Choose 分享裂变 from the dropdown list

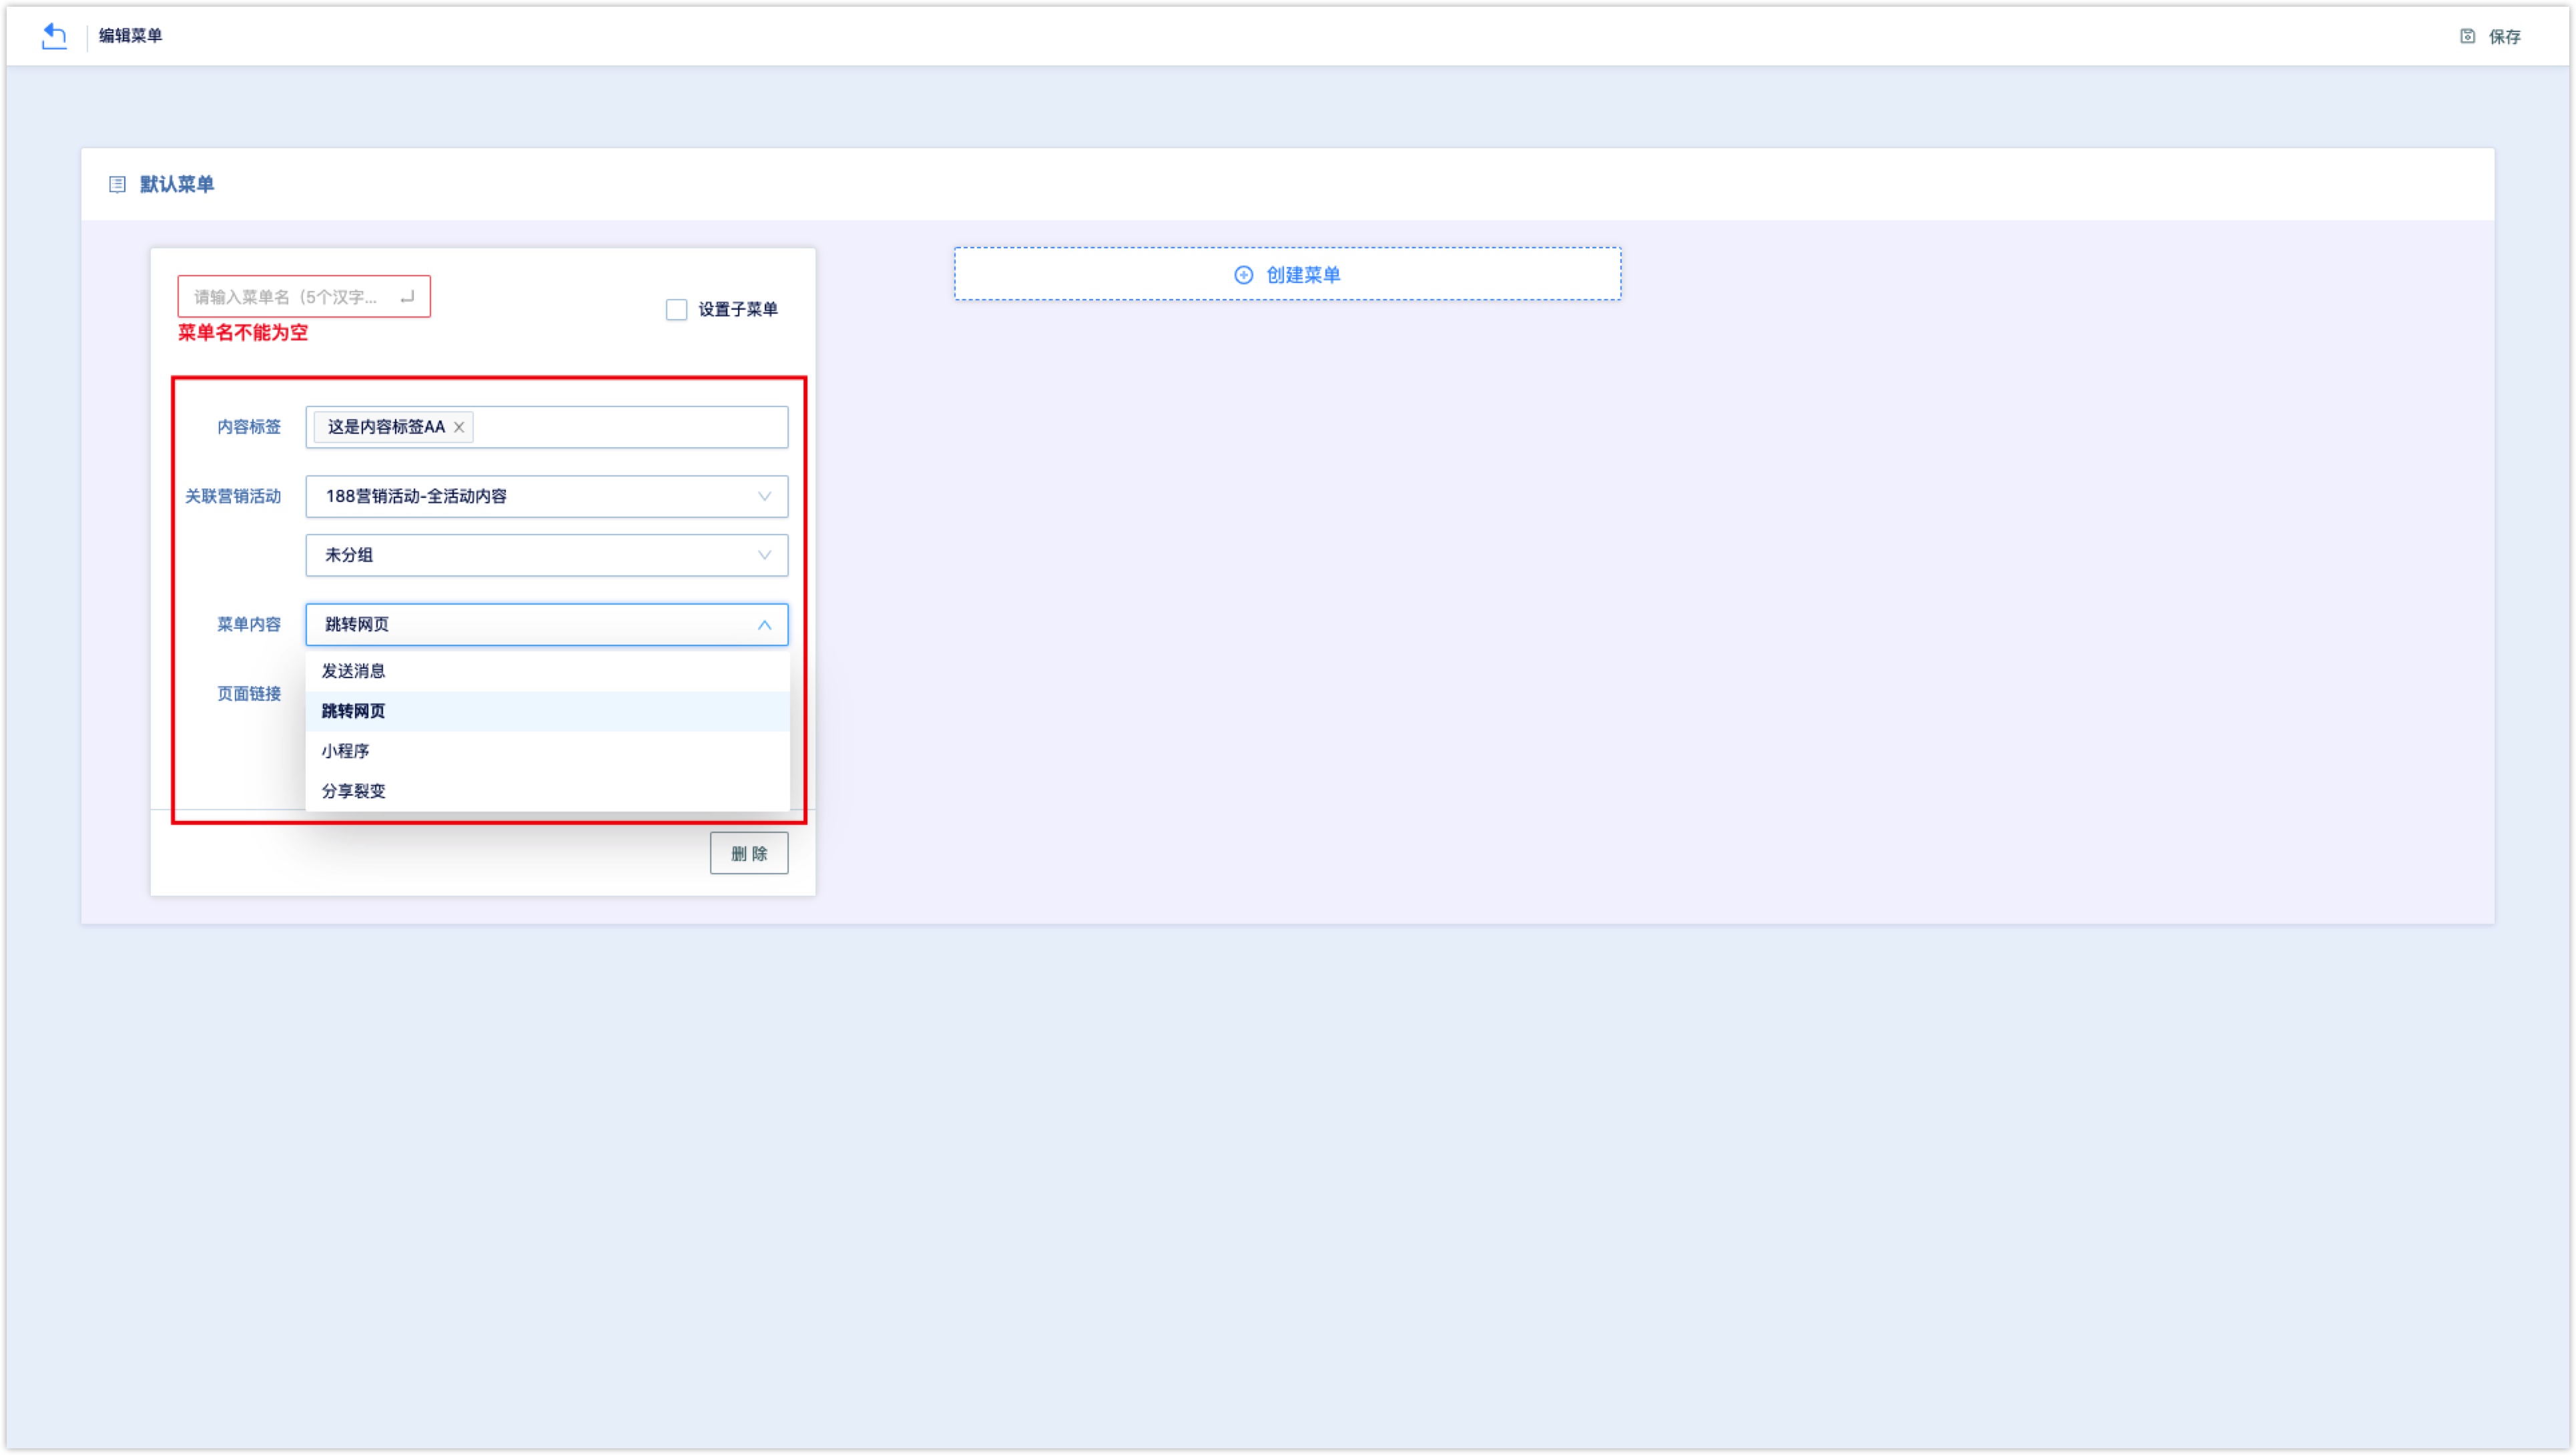point(547,791)
